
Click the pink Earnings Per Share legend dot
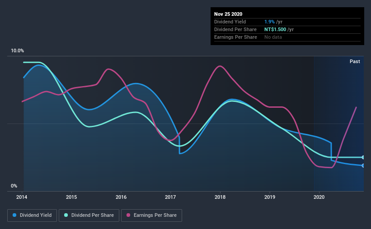pyautogui.click(x=128, y=215)
